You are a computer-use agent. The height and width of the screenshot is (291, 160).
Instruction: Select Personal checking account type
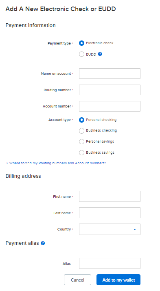(x=81, y=120)
